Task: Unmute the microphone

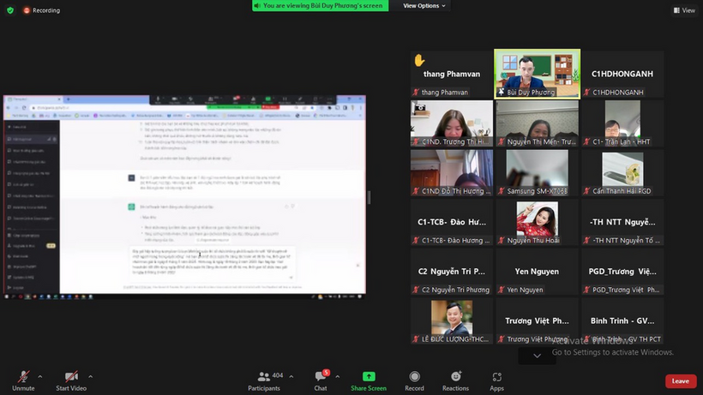Action: click(x=23, y=376)
